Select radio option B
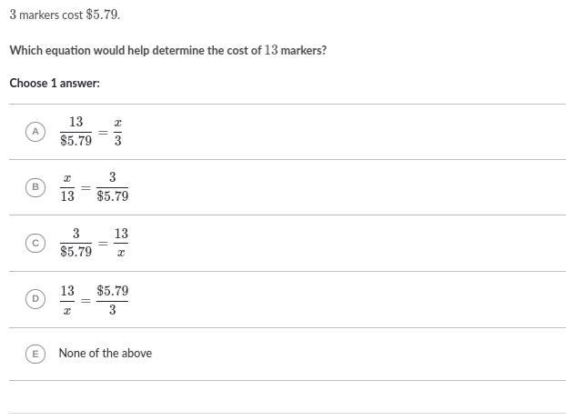The image size is (566, 420). (x=35, y=187)
